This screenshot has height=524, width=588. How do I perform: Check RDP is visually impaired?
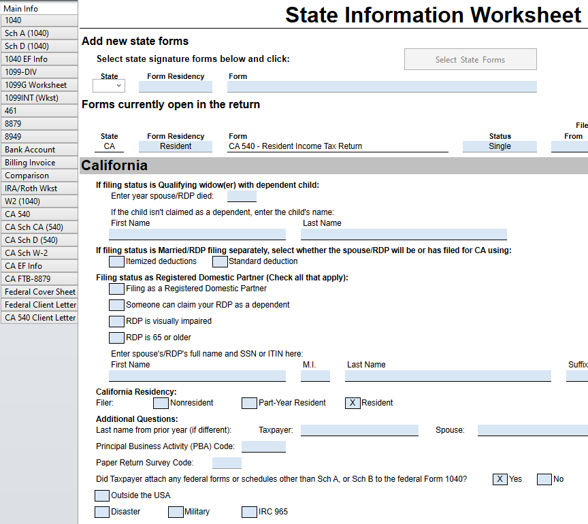coord(116,321)
